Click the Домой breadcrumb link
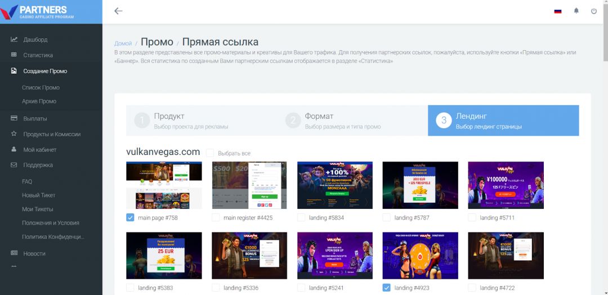 (x=123, y=43)
